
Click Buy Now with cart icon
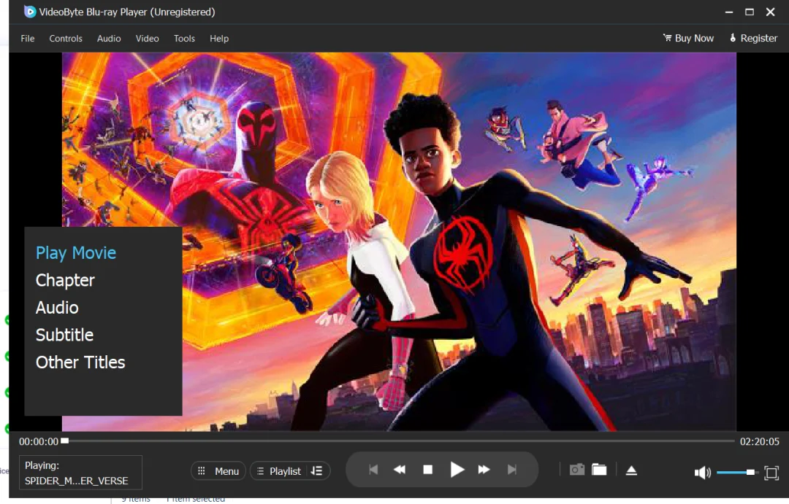pyautogui.click(x=688, y=38)
